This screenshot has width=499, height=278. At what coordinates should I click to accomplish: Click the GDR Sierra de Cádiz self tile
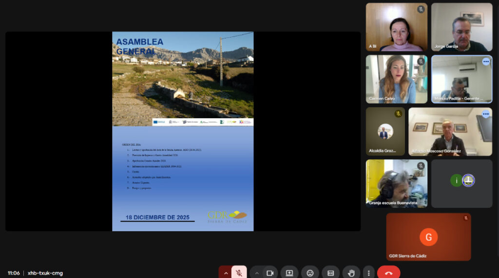[x=428, y=237]
